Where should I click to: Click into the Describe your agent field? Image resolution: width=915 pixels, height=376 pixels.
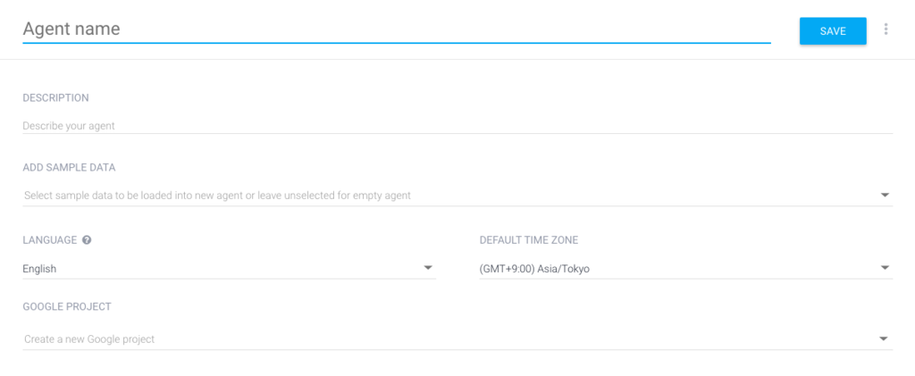pyautogui.click(x=447, y=126)
